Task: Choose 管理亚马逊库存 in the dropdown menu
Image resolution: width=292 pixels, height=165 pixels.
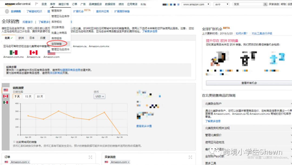Action: tap(60, 16)
